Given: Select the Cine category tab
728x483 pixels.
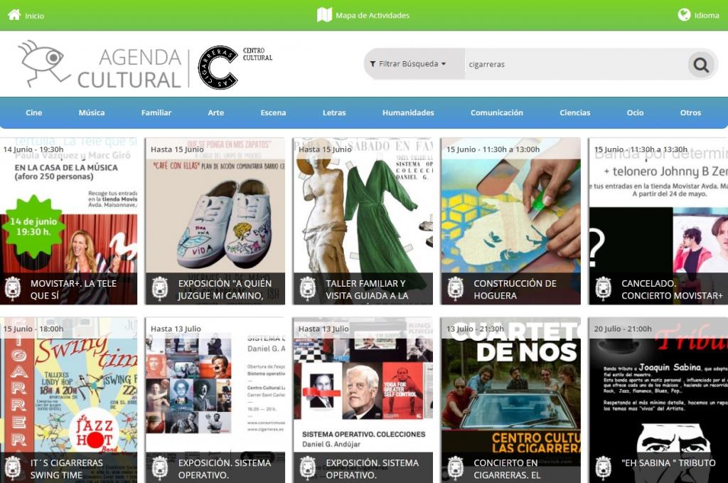Looking at the screenshot, I should (34, 112).
